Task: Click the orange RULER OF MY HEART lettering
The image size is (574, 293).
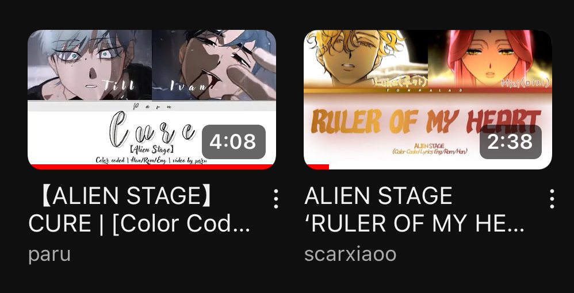Action: tap(426, 121)
